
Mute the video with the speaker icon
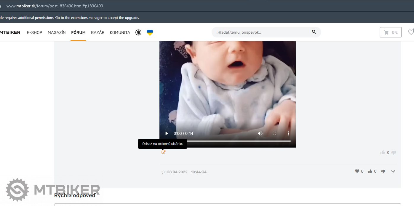[x=260, y=133]
